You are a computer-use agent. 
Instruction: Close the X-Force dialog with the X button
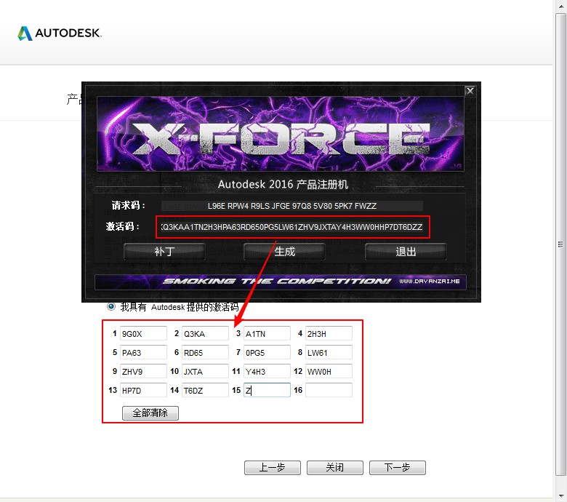(x=470, y=91)
